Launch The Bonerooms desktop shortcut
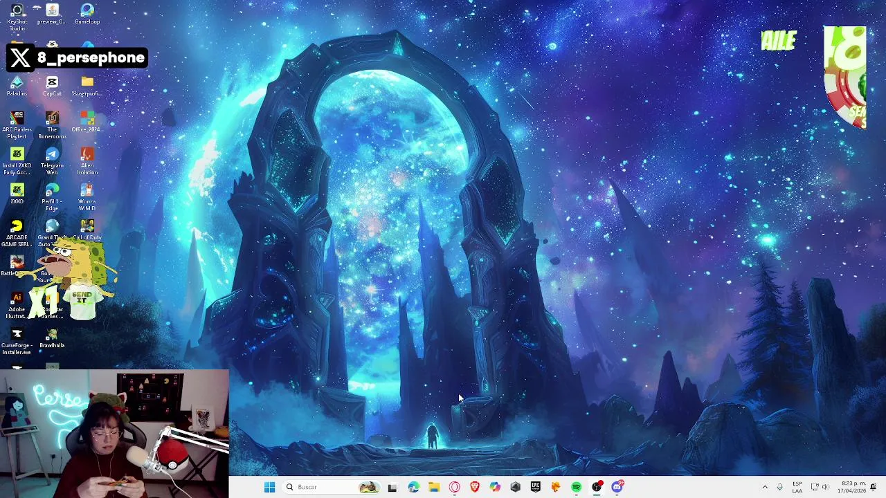Image resolution: width=886 pixels, height=498 pixels. pyautogui.click(x=52, y=125)
